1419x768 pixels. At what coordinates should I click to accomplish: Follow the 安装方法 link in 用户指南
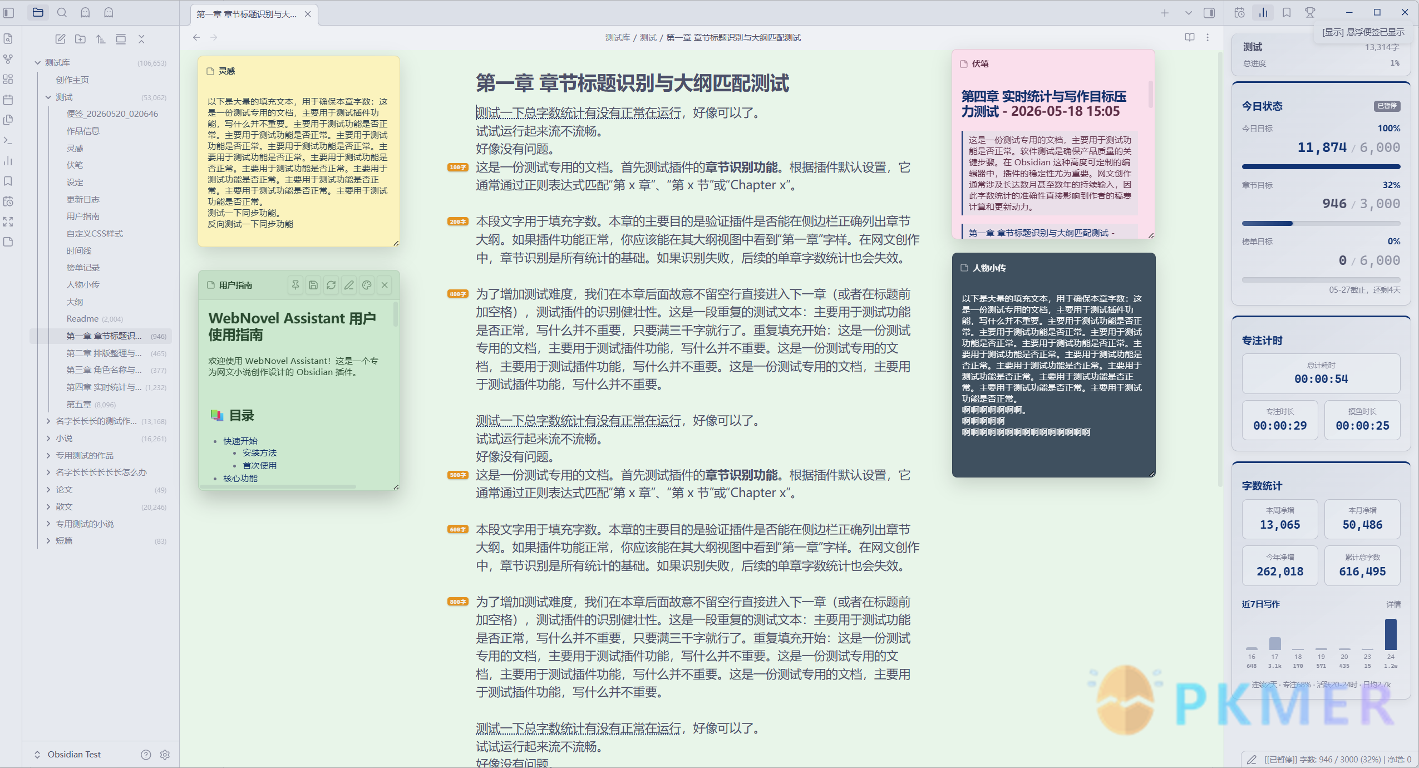(x=259, y=453)
